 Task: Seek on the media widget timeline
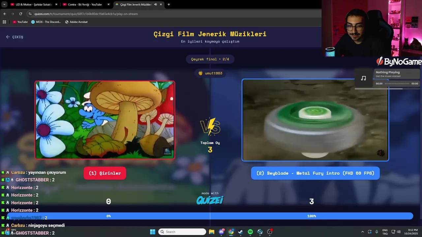[397, 84]
